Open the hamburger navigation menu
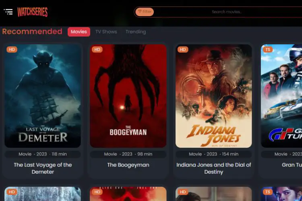The height and width of the screenshot is (201, 302). [x=8, y=12]
